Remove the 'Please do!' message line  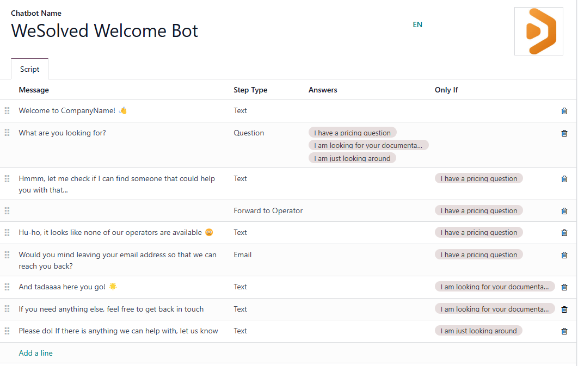(x=564, y=331)
